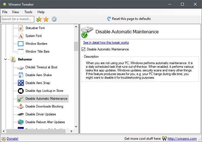The image size is (202, 142).
Task: Open the http://winaero.com link
Action: point(182,139)
